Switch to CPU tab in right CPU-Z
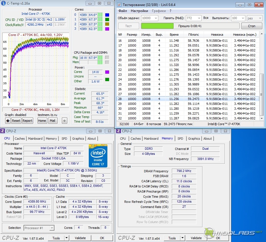Image resolution: width=266 pixels, height=242 pixels. [x=123, y=139]
